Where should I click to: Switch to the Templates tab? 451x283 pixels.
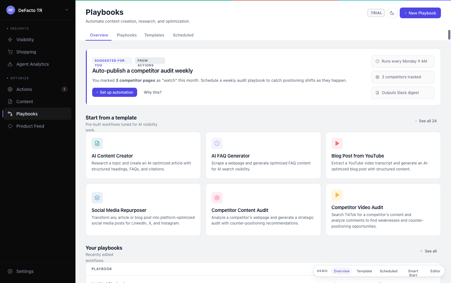pyautogui.click(x=154, y=35)
